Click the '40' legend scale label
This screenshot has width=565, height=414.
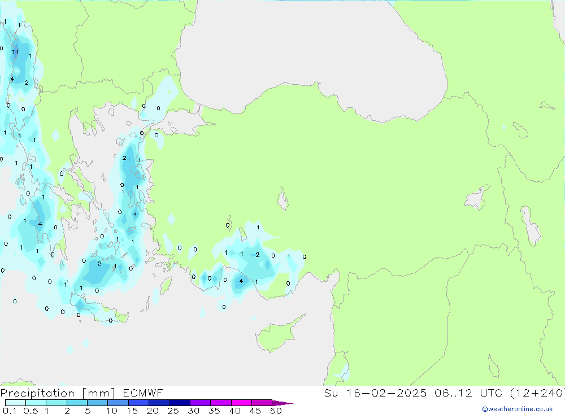(x=234, y=411)
